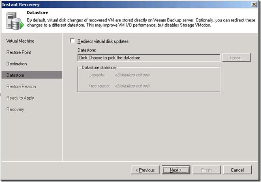261x182 pixels.
Task: Enable Redirect virtual disk updates checkbox
Action: tap(73, 41)
